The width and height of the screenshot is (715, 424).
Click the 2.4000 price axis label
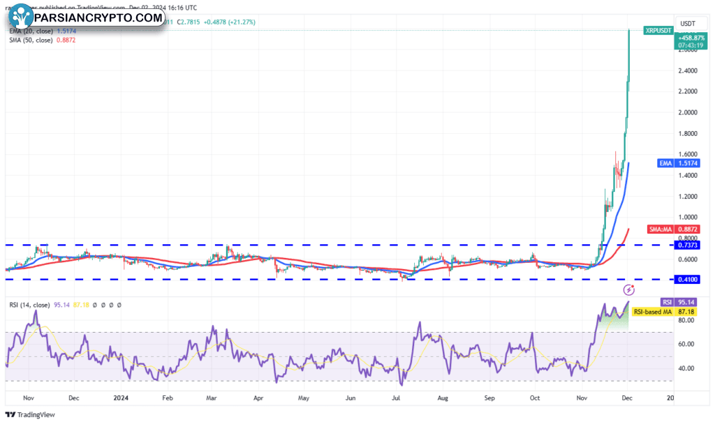tap(688, 70)
